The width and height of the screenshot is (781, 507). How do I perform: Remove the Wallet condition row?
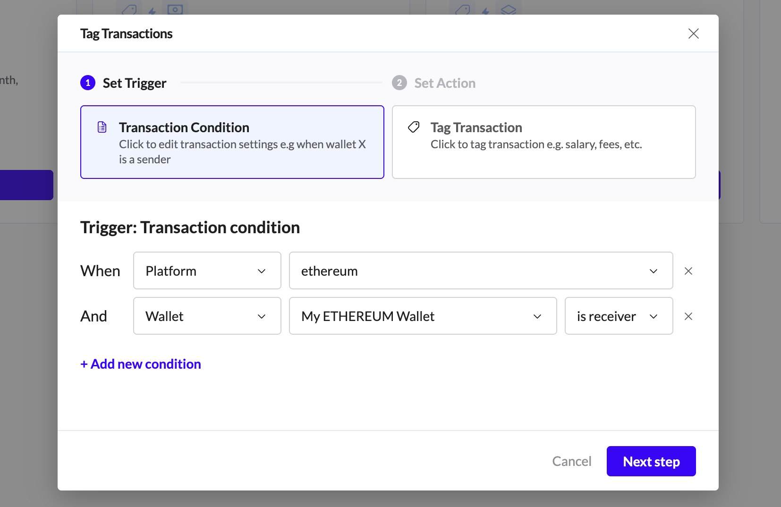pos(688,316)
